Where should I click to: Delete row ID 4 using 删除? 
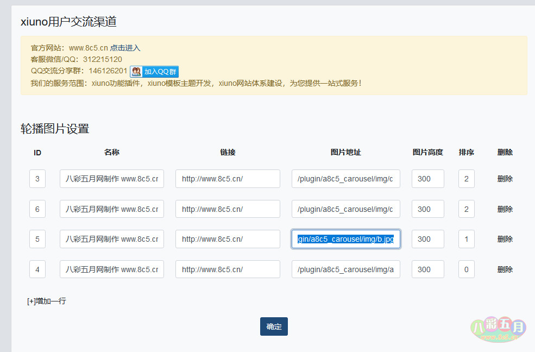(505, 269)
